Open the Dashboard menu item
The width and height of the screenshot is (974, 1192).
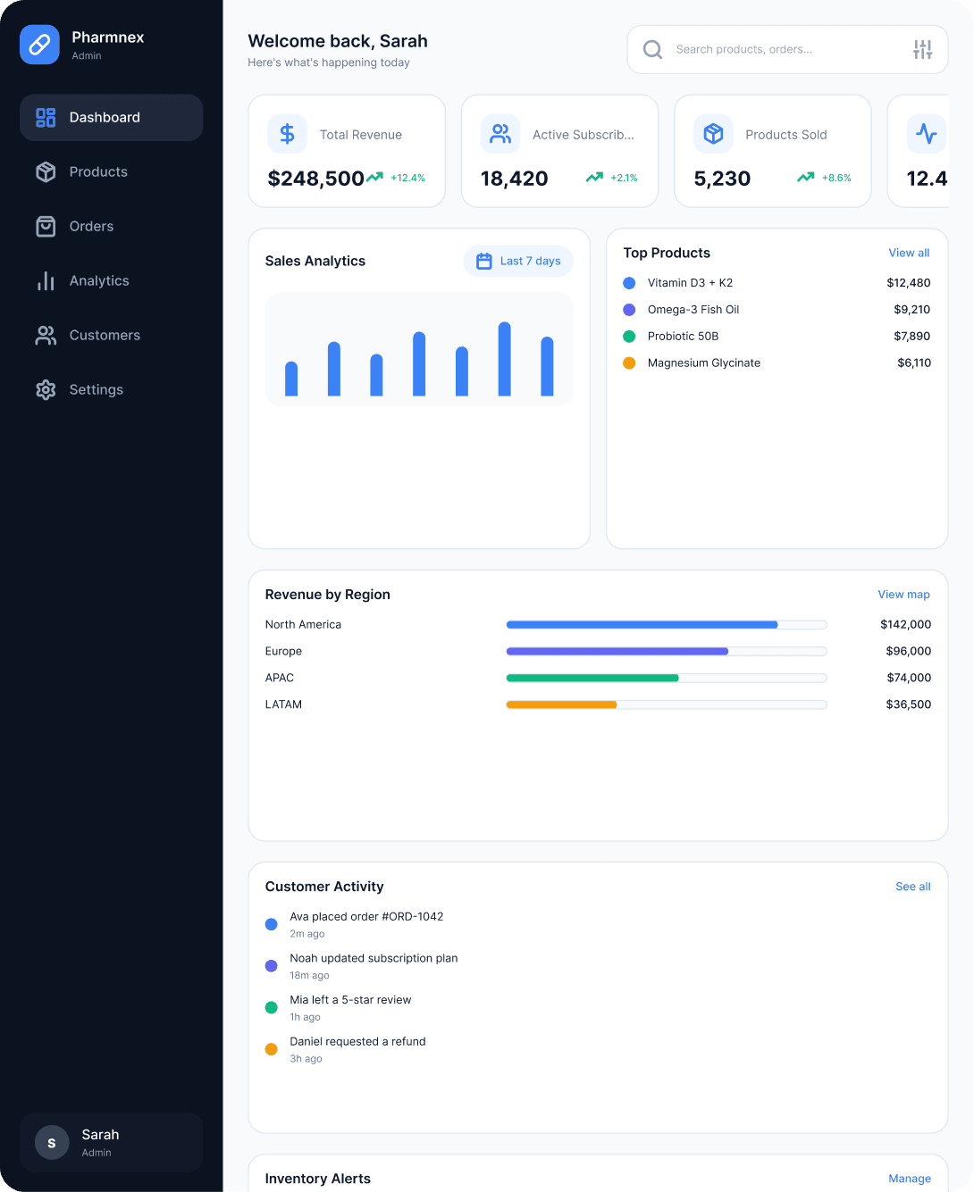coord(111,117)
